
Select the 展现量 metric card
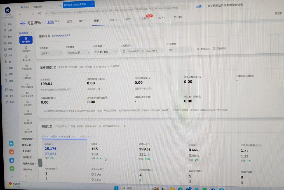(64, 151)
